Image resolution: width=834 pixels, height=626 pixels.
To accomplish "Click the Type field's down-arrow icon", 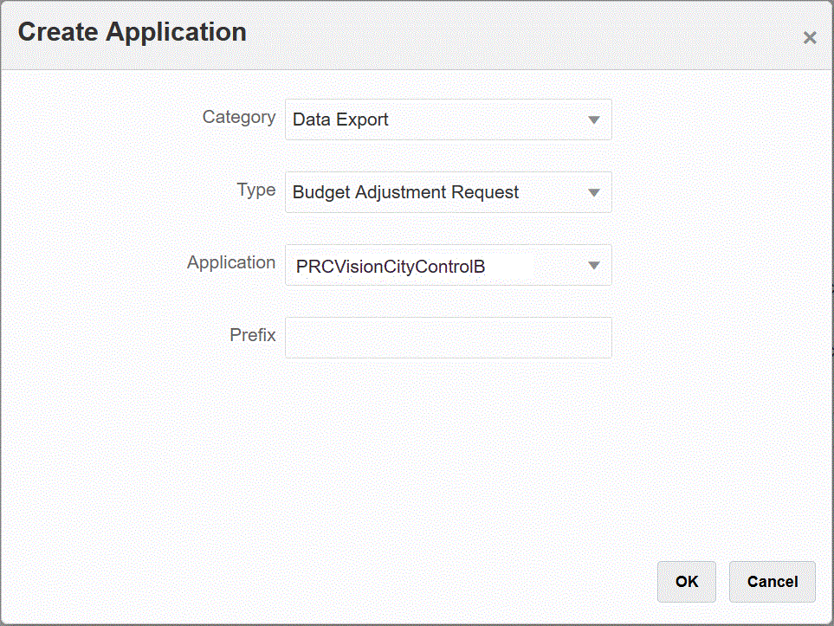I will [594, 192].
